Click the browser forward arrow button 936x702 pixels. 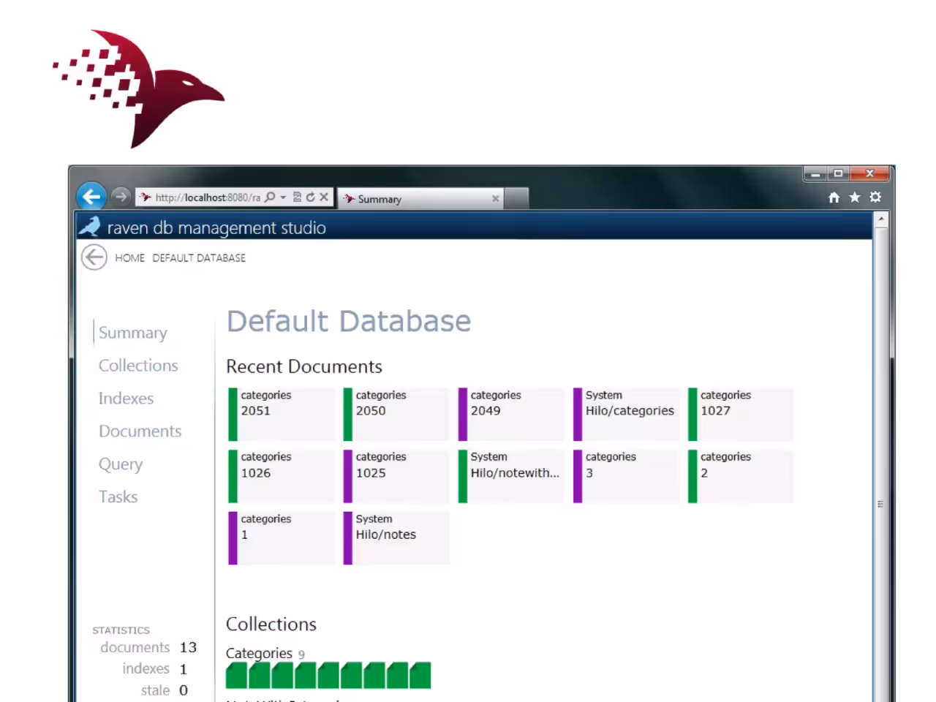click(121, 197)
